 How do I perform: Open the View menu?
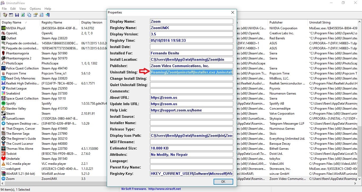(x=23, y=9)
